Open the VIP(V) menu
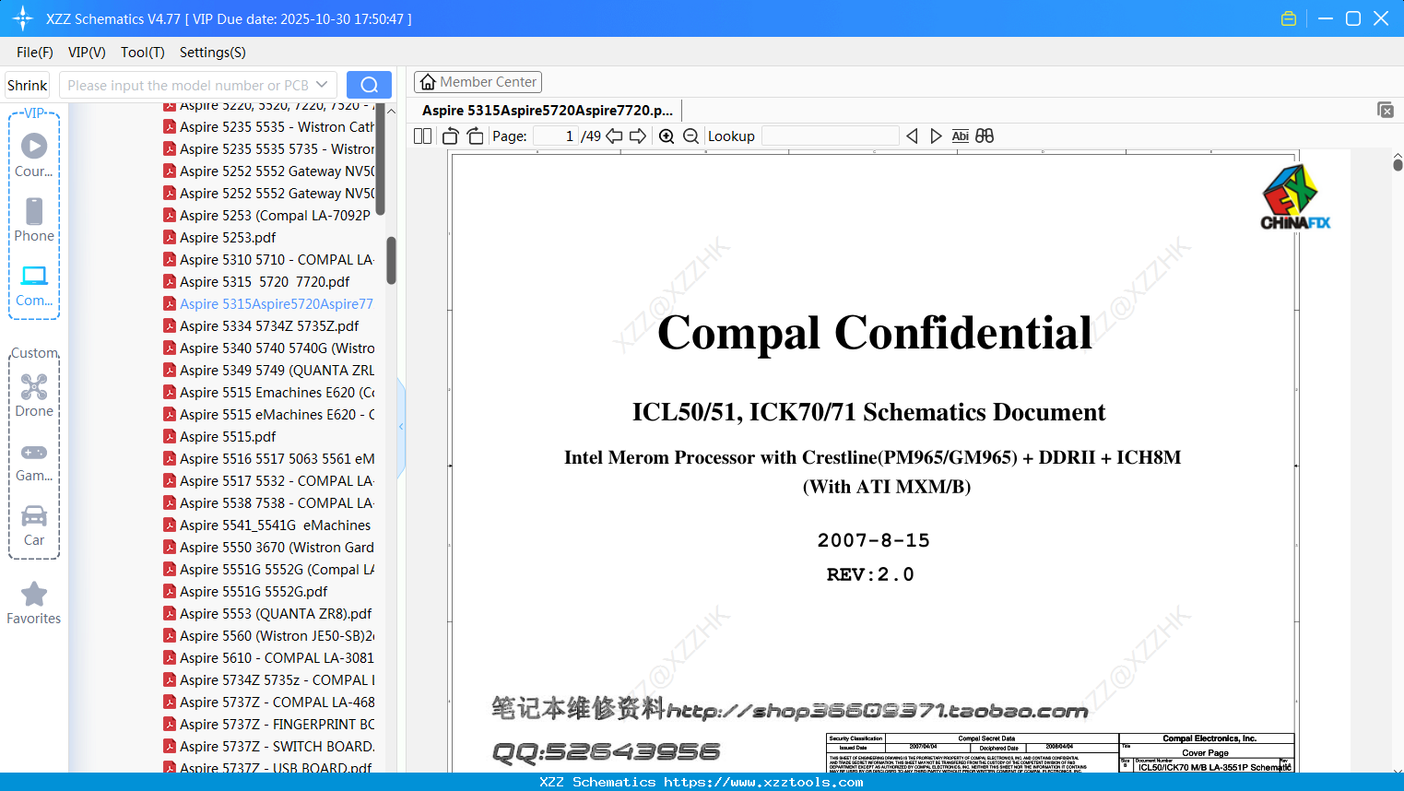Viewport: 1404px width, 791px height. 87,53
